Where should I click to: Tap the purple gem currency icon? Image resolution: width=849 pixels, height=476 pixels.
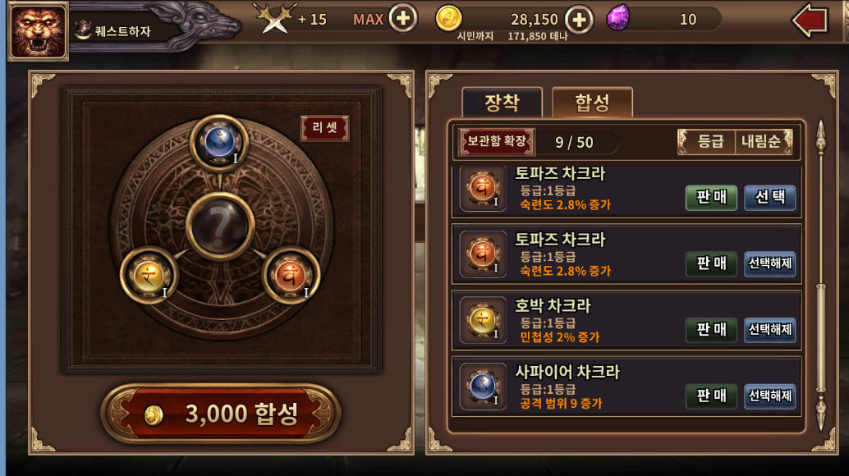coord(617,18)
